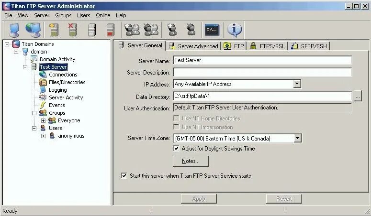Switch to the FTP tab

tap(234, 46)
